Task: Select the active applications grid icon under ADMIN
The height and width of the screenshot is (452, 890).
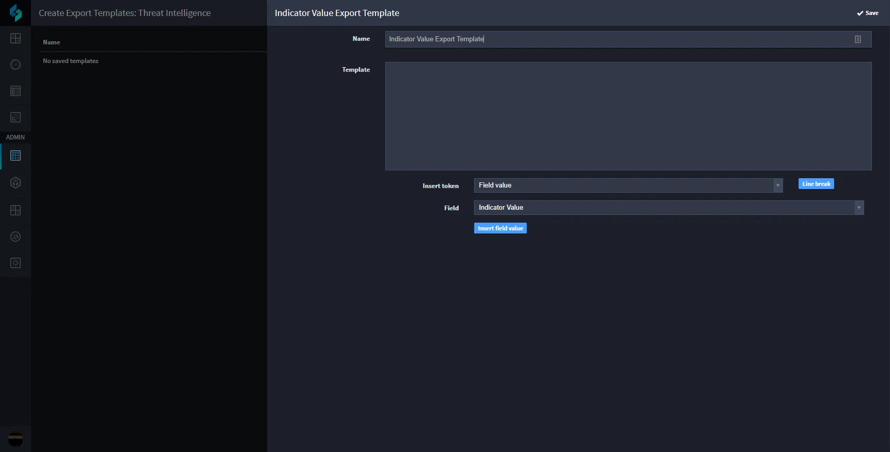Action: coord(15,155)
